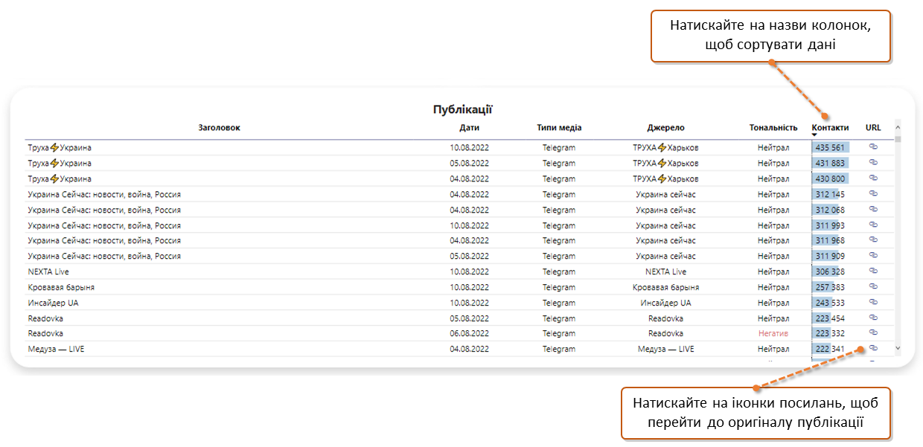Click ТРУХА Харьков source in the 431 883 row
Viewport: 923px width, 447px height.
(x=665, y=164)
